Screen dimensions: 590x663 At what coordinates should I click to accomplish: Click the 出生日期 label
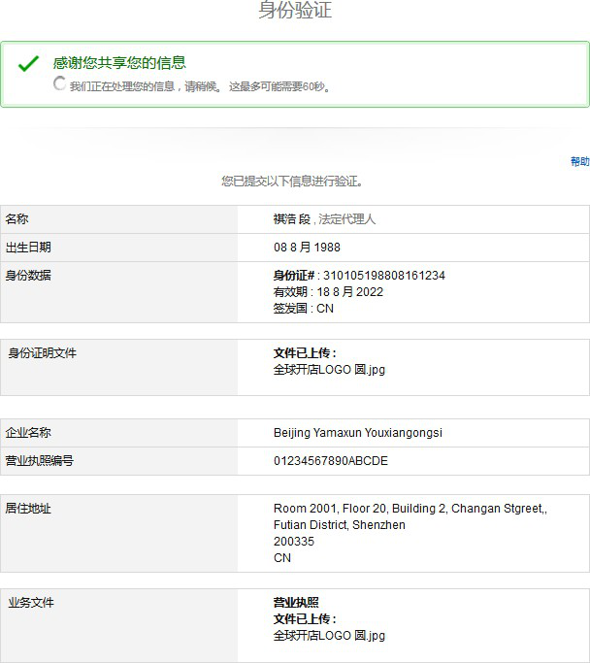[28, 247]
